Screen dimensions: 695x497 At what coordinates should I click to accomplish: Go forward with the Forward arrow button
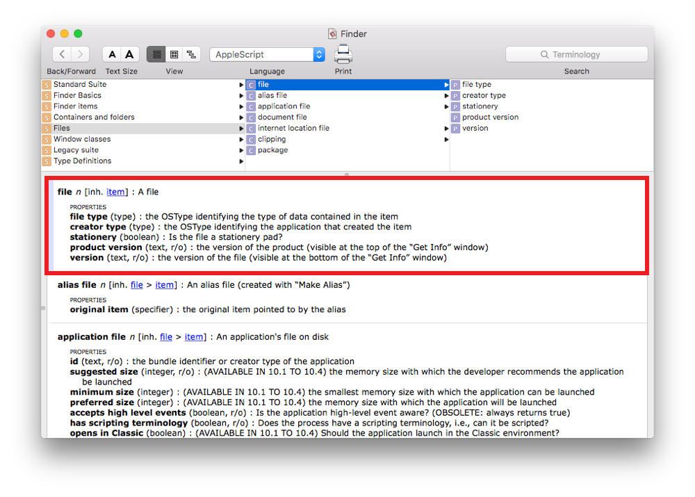point(80,54)
